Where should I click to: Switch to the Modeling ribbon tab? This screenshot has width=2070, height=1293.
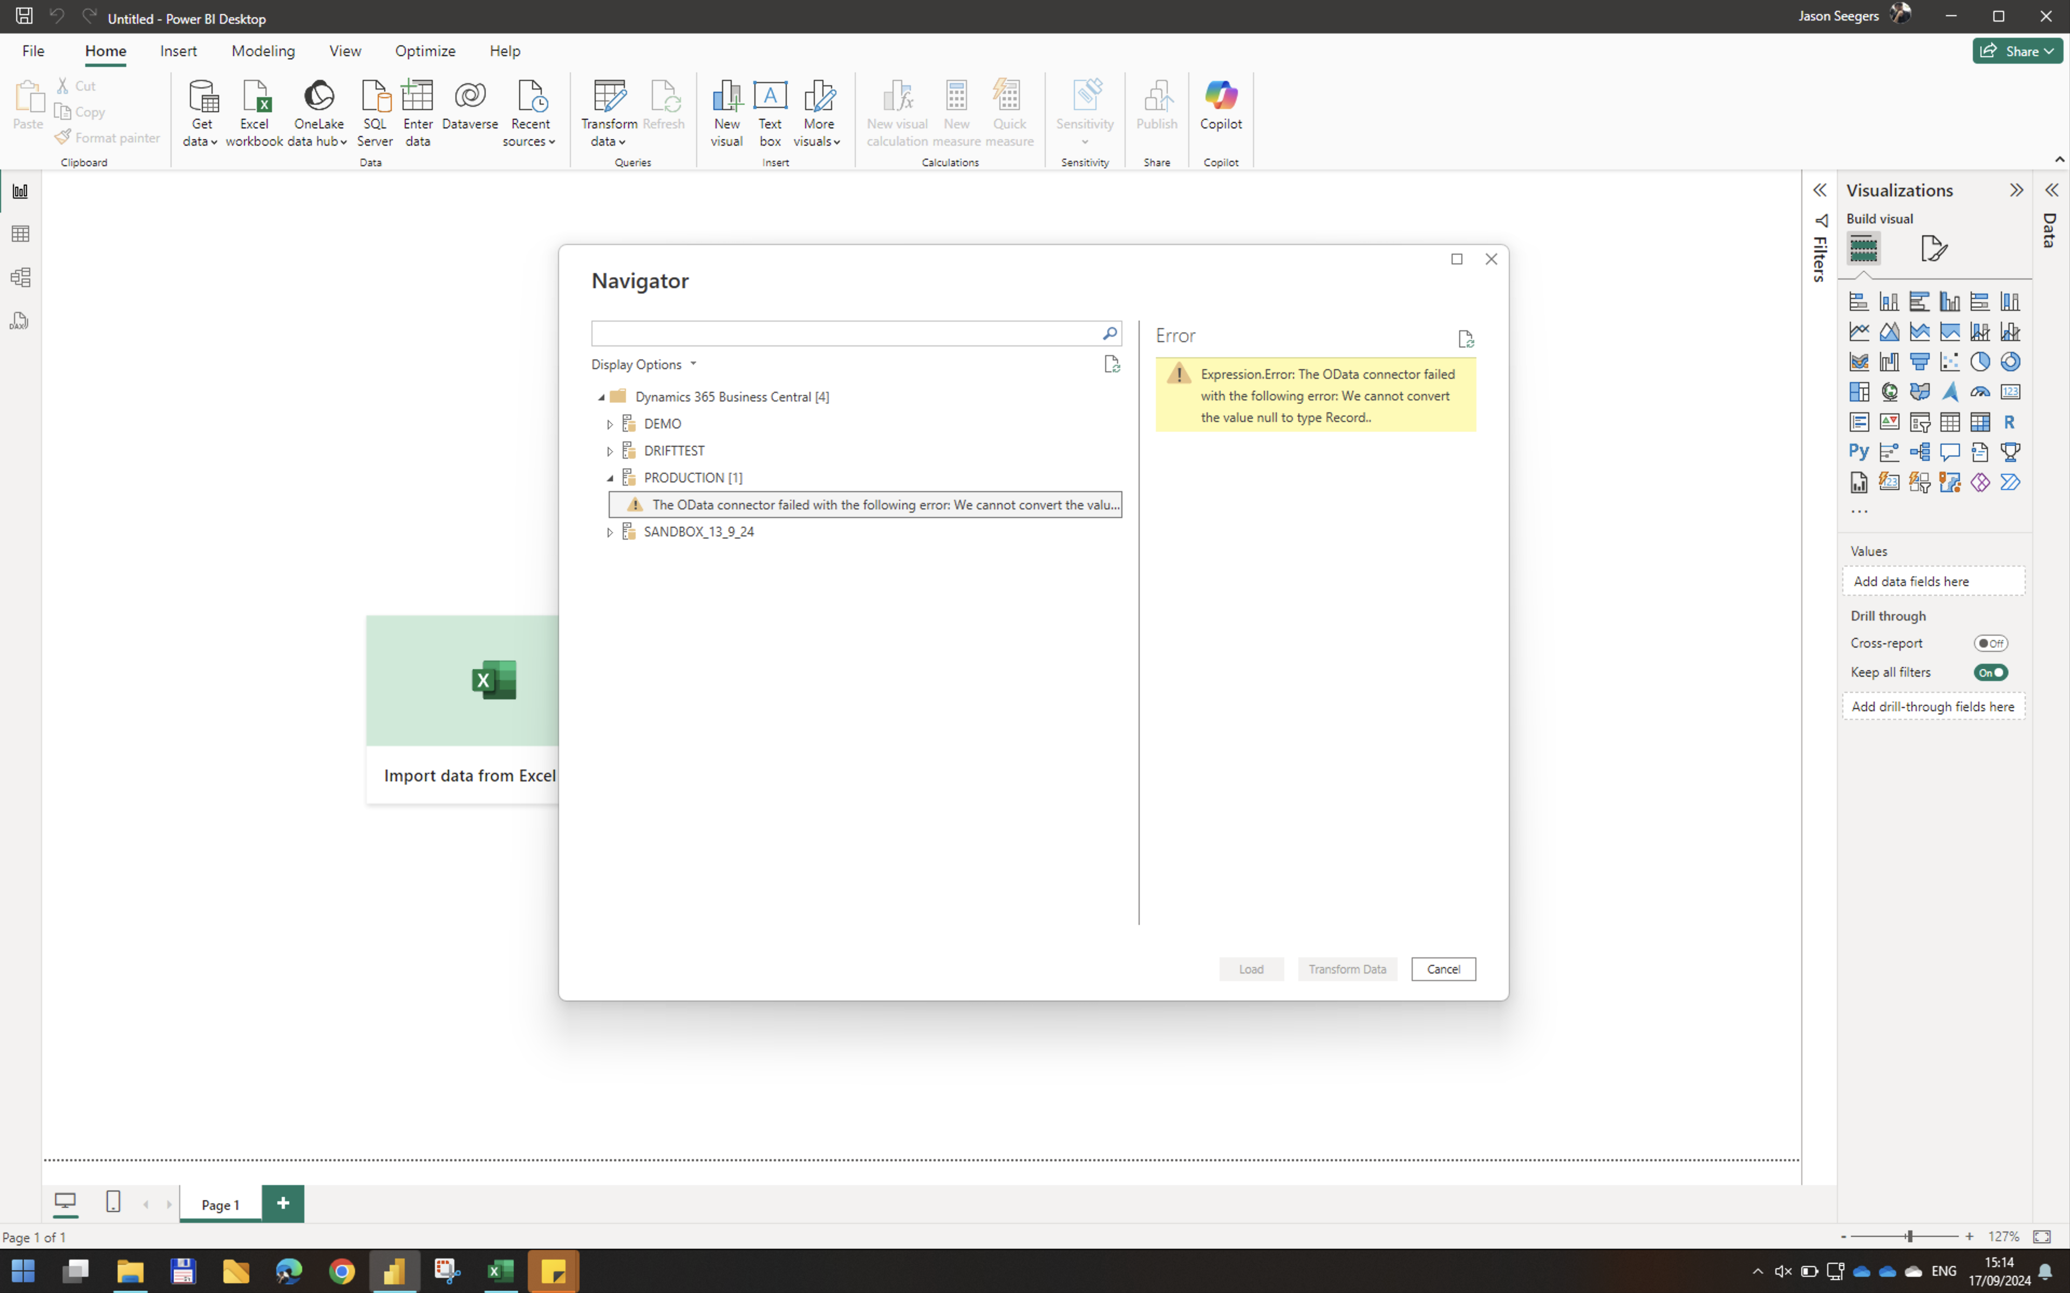(x=263, y=50)
